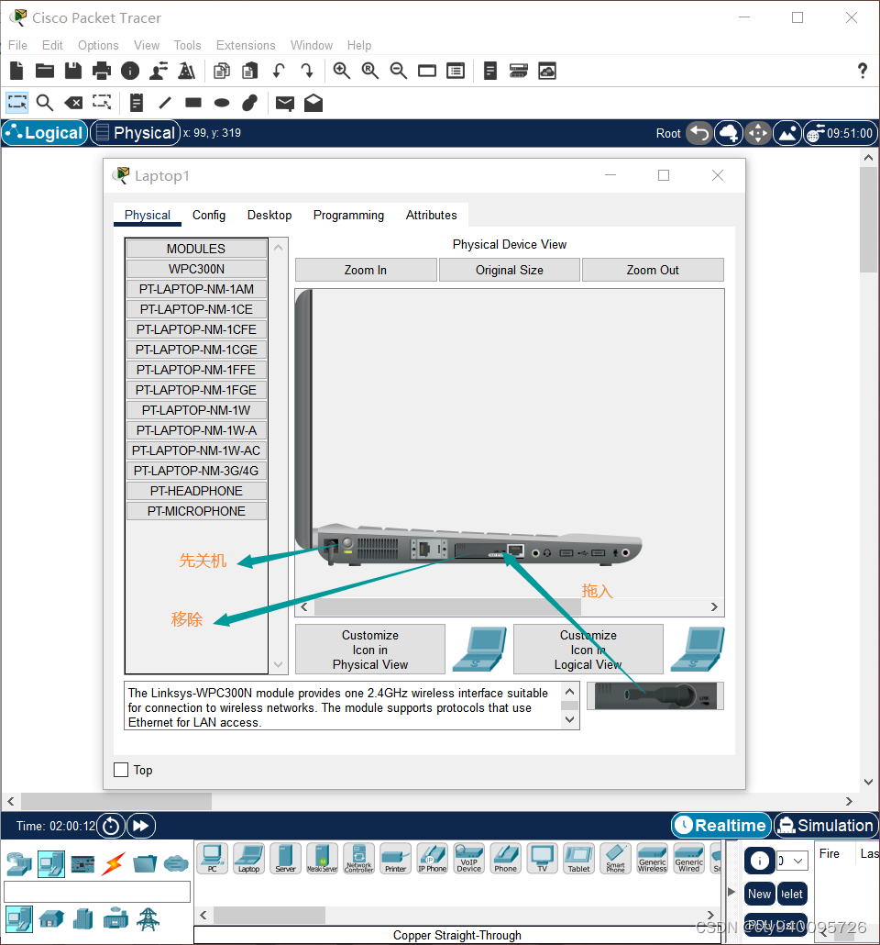Screen dimensions: 880x945
Task: Open the PDU scenario dropdown
Action: (792, 861)
